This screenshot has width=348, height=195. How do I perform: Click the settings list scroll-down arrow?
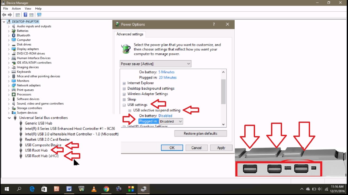point(223,125)
